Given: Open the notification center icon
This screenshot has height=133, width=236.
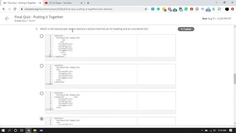Looking at the screenshot, I should (230, 130).
